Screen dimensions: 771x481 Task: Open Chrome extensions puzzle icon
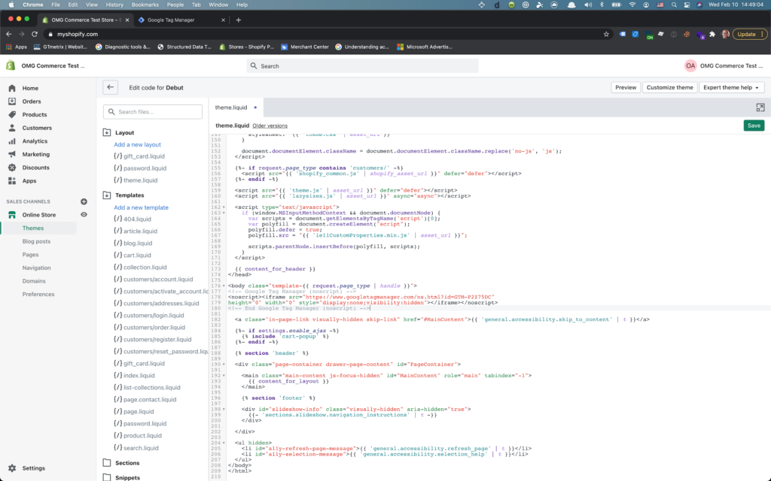(712, 35)
